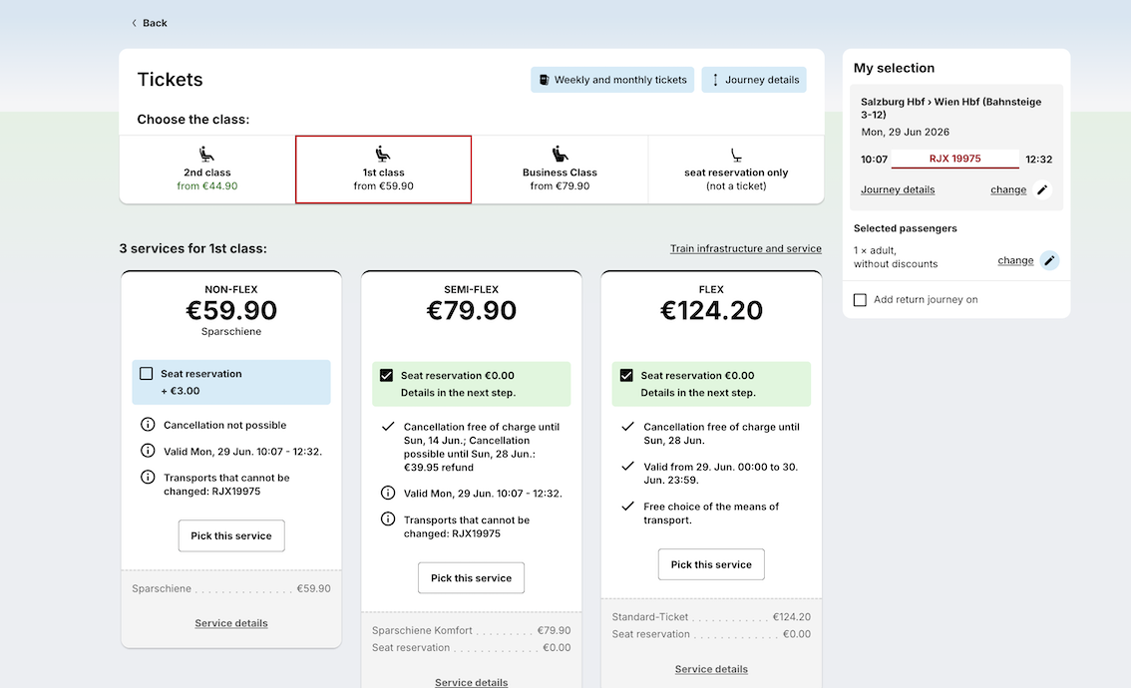The image size is (1131, 688).
Task: Click blue pencil icon for selected passengers
Action: (x=1049, y=260)
